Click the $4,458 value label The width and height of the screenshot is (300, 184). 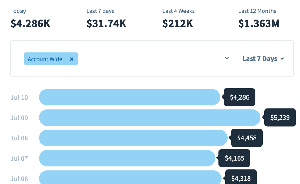[x=247, y=138]
